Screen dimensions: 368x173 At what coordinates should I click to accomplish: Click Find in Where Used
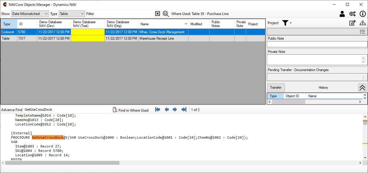pyautogui.click(x=131, y=110)
